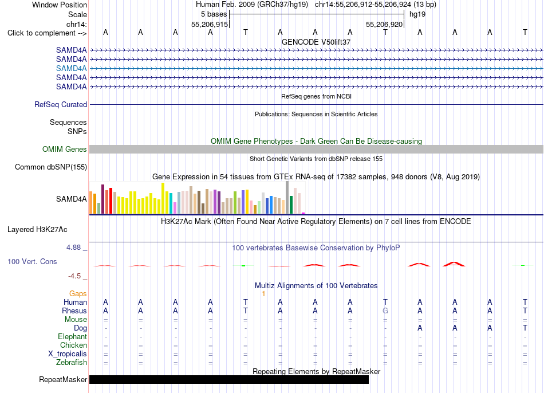The height and width of the screenshot is (393, 544).
Task: Click the Elephant alignment row label
Action: tap(72, 336)
